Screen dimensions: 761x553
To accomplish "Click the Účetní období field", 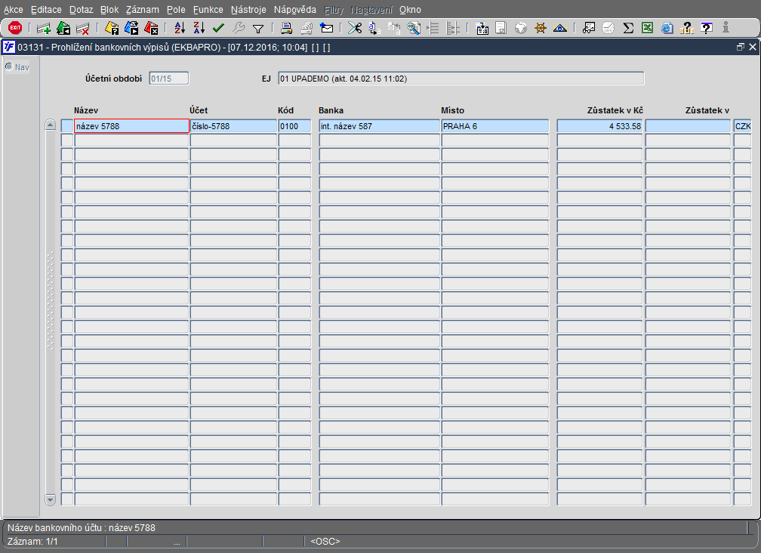I will 169,79.
